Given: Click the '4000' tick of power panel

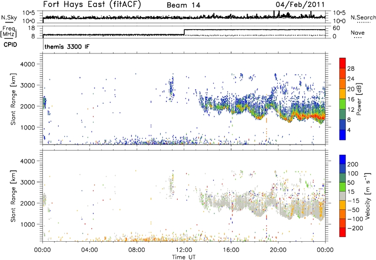Looking at the screenshot, I should [x=28, y=64].
